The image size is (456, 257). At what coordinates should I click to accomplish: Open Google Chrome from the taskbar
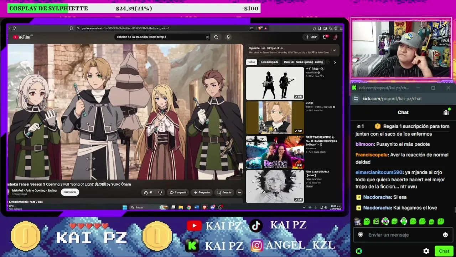189,207
